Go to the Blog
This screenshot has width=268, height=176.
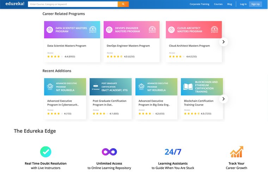230,4
